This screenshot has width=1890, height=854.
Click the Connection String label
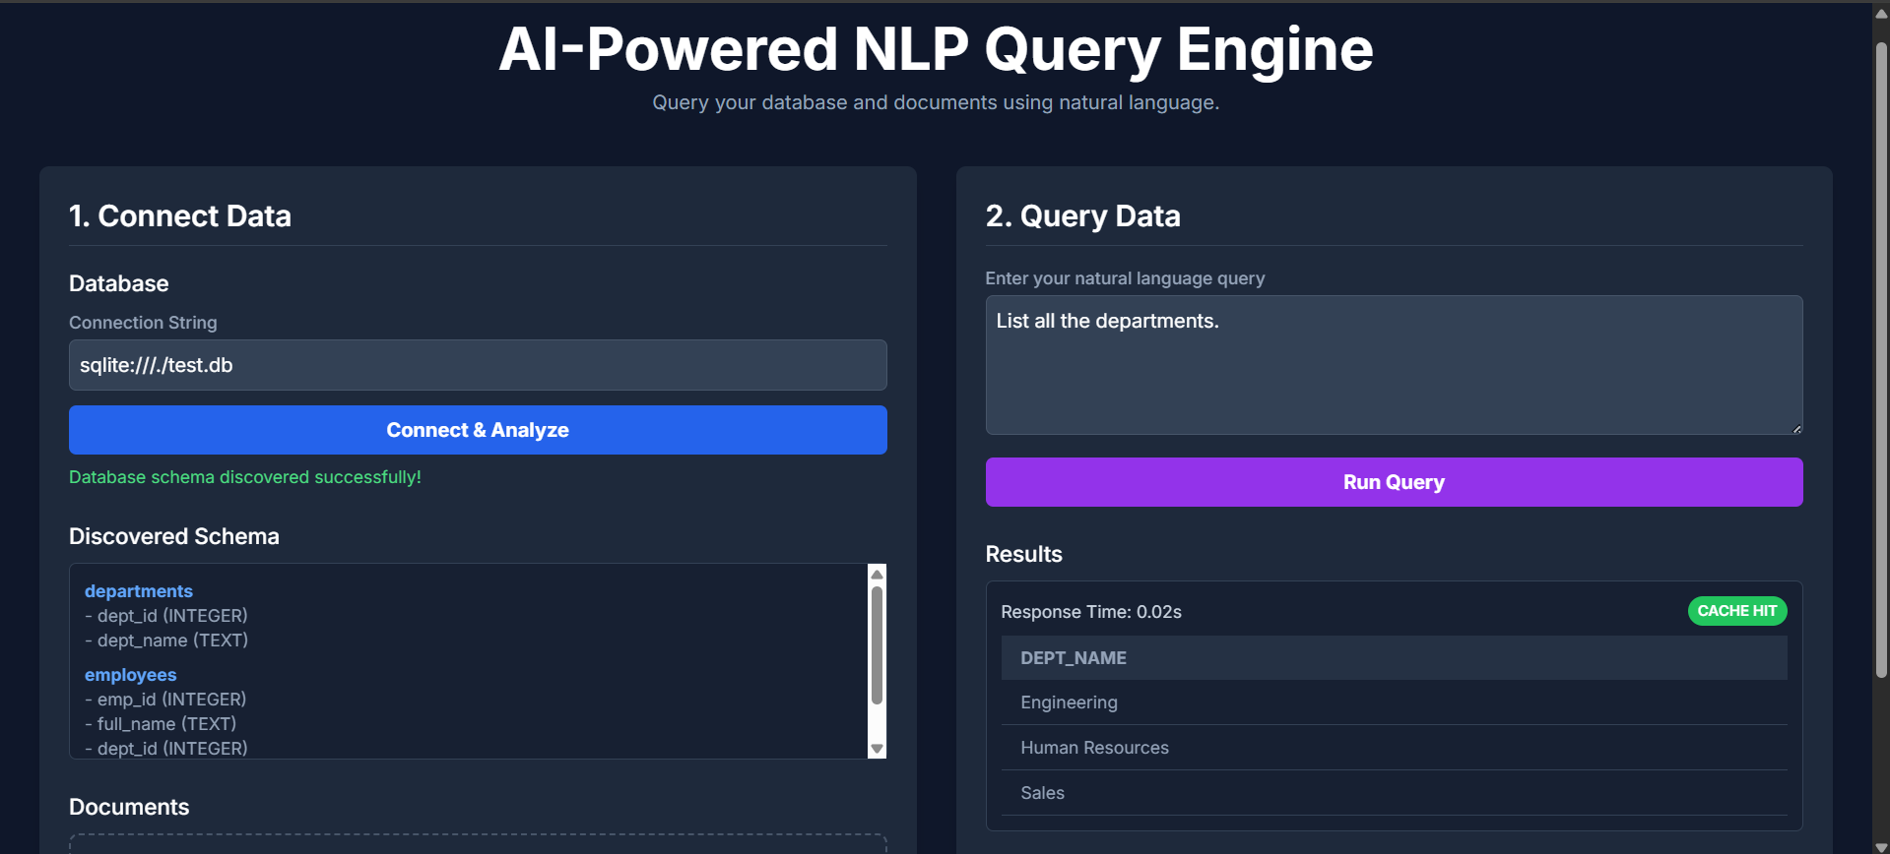[143, 323]
